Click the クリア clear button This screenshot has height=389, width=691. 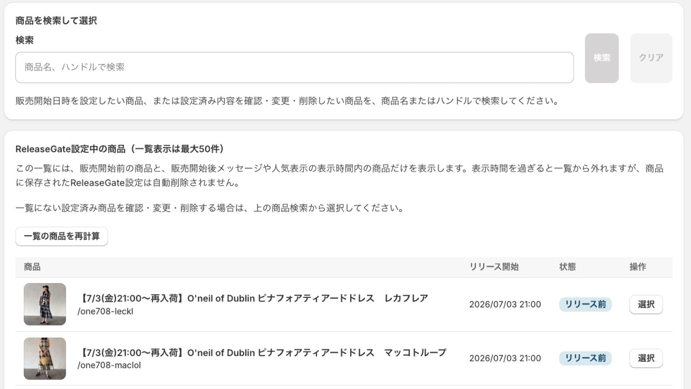(651, 58)
